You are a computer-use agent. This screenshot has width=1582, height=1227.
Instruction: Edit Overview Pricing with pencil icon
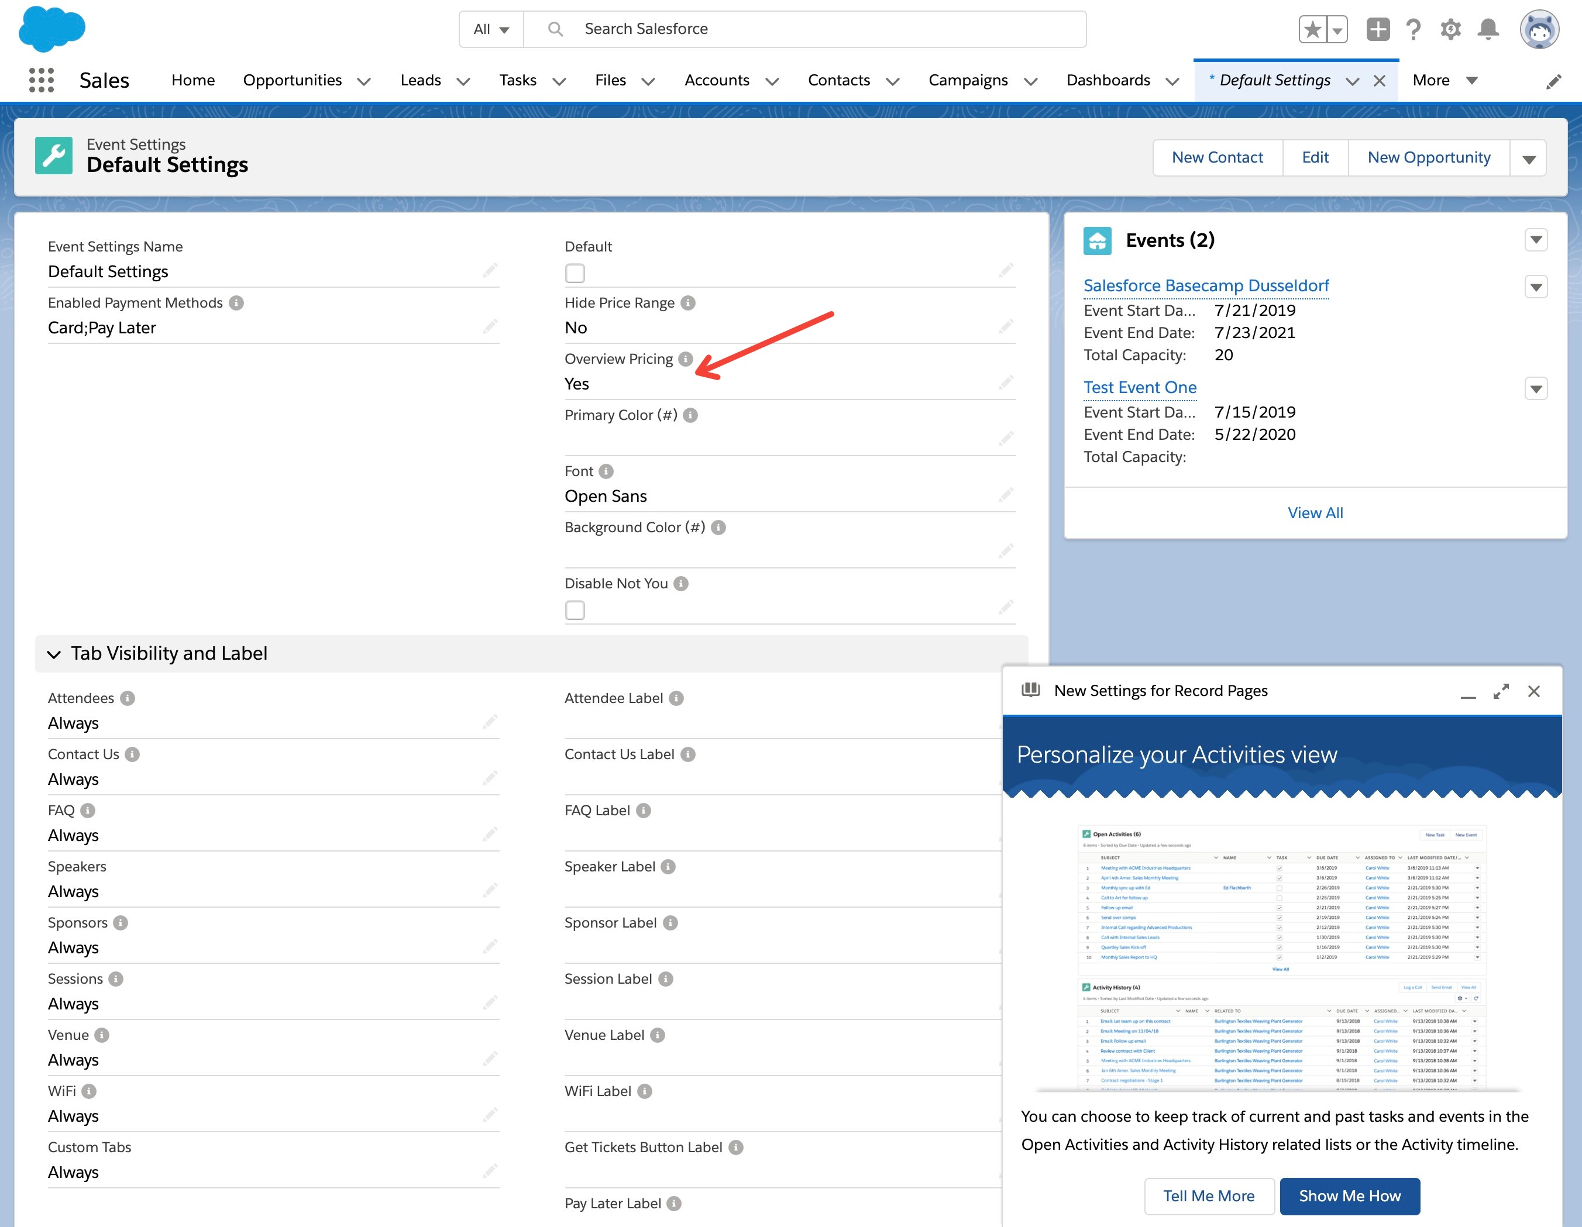(x=1006, y=382)
